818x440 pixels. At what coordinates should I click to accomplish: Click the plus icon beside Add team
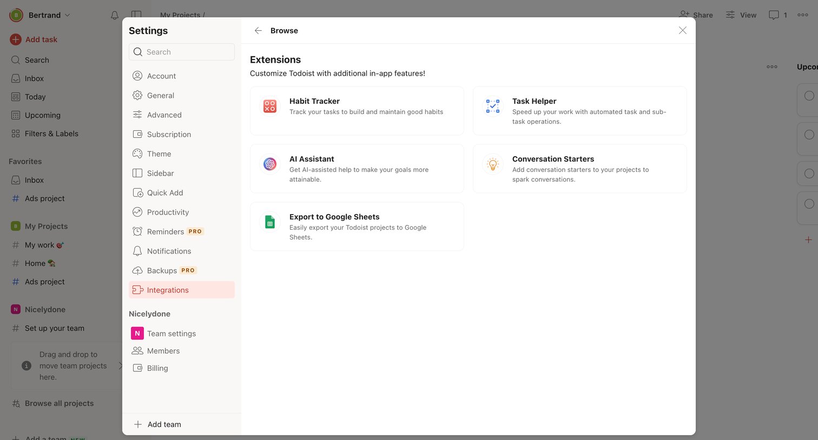pyautogui.click(x=138, y=424)
